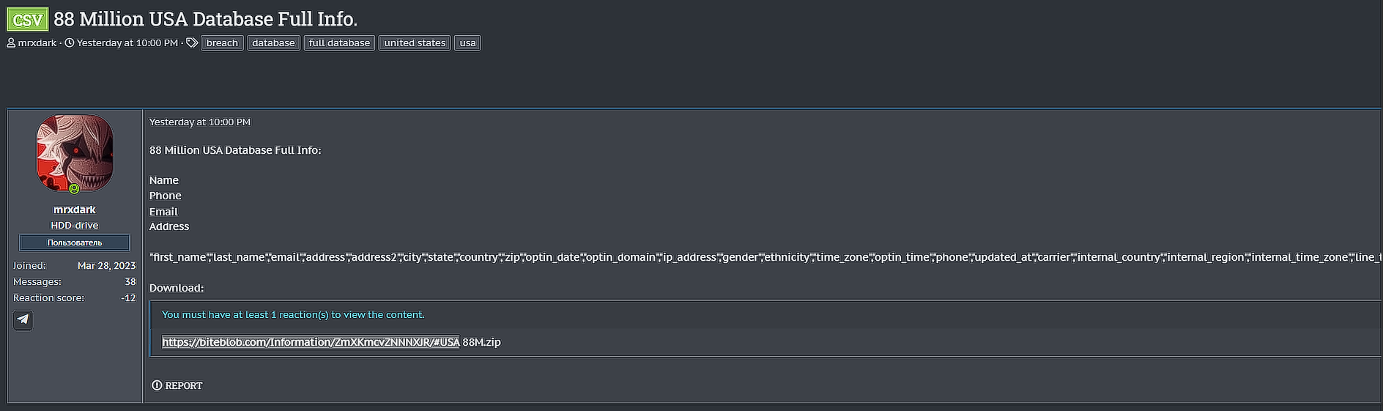Click the "usa" tag
The width and height of the screenshot is (1383, 411).
pos(467,43)
